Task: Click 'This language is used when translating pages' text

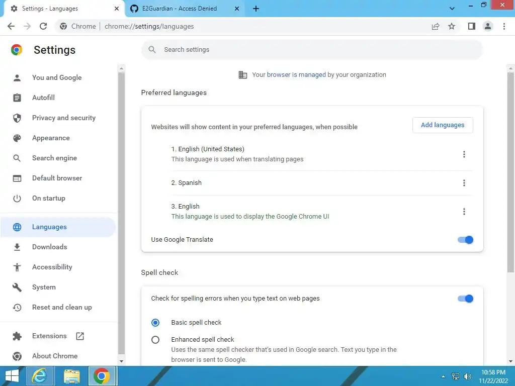Action: point(237,159)
